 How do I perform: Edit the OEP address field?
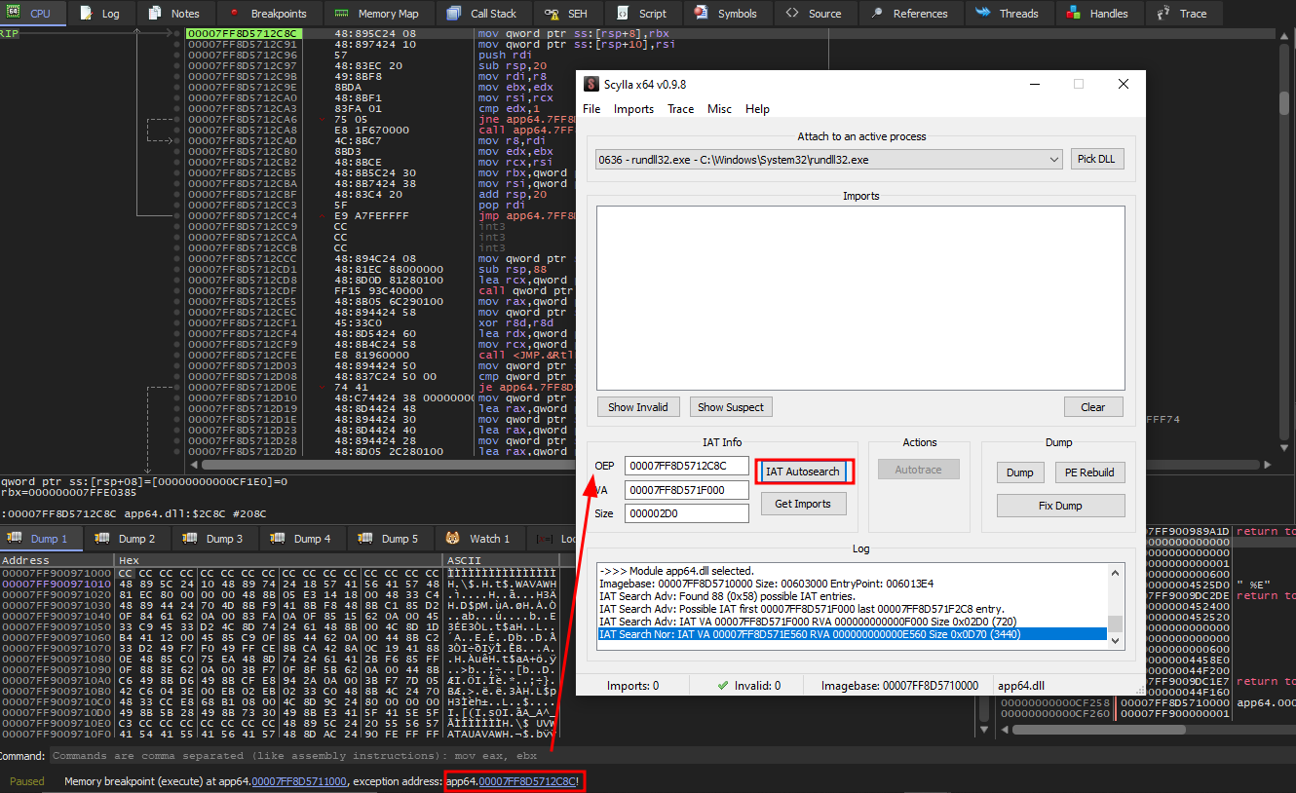686,468
